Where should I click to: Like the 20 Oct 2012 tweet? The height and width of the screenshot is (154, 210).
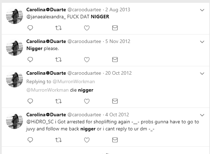(87, 101)
